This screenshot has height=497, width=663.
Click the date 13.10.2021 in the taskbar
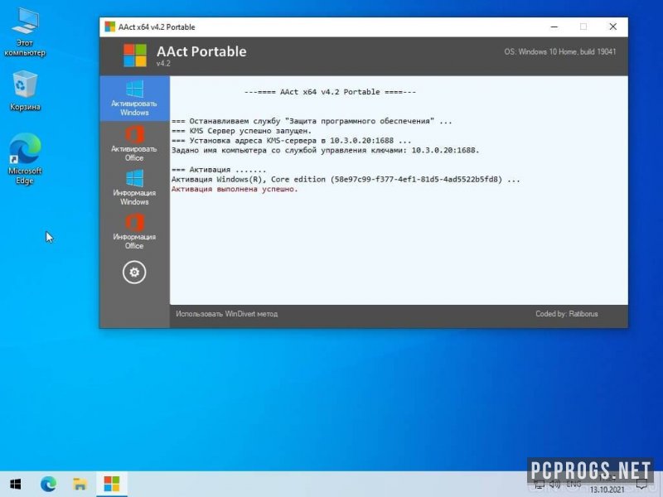coord(607,490)
